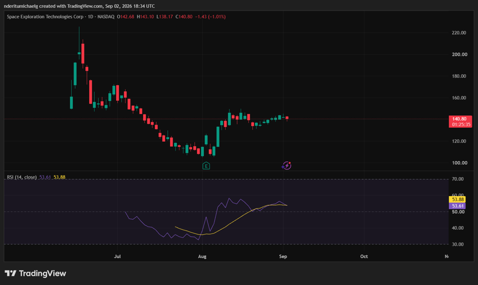478x285 pixels.
Task: Click the 40.00 RSI axis label
Action: [457, 228]
